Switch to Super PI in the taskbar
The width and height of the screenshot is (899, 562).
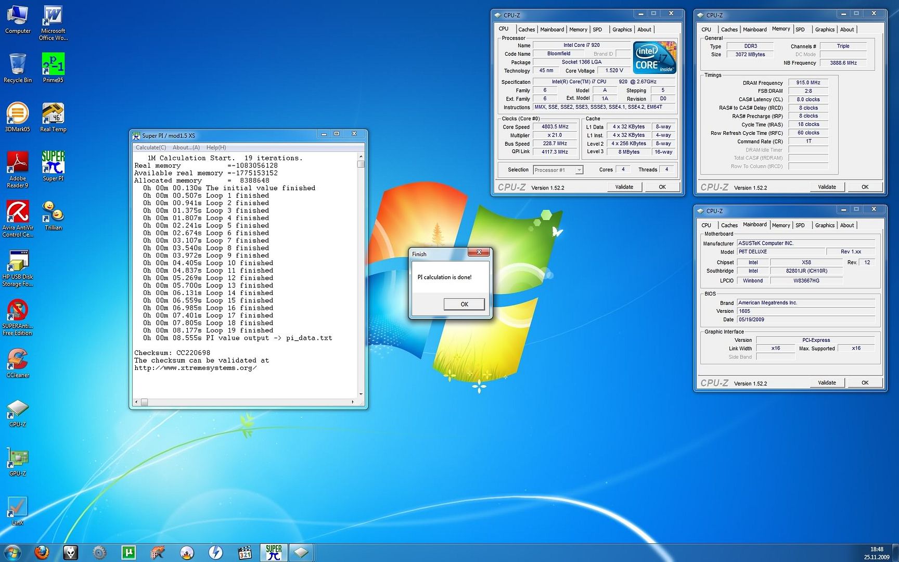coord(274,552)
